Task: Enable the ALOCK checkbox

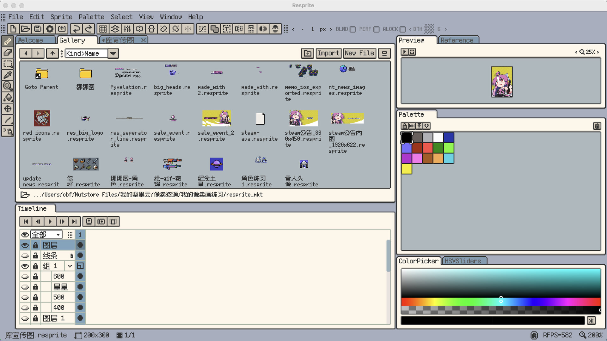Action: point(402,29)
